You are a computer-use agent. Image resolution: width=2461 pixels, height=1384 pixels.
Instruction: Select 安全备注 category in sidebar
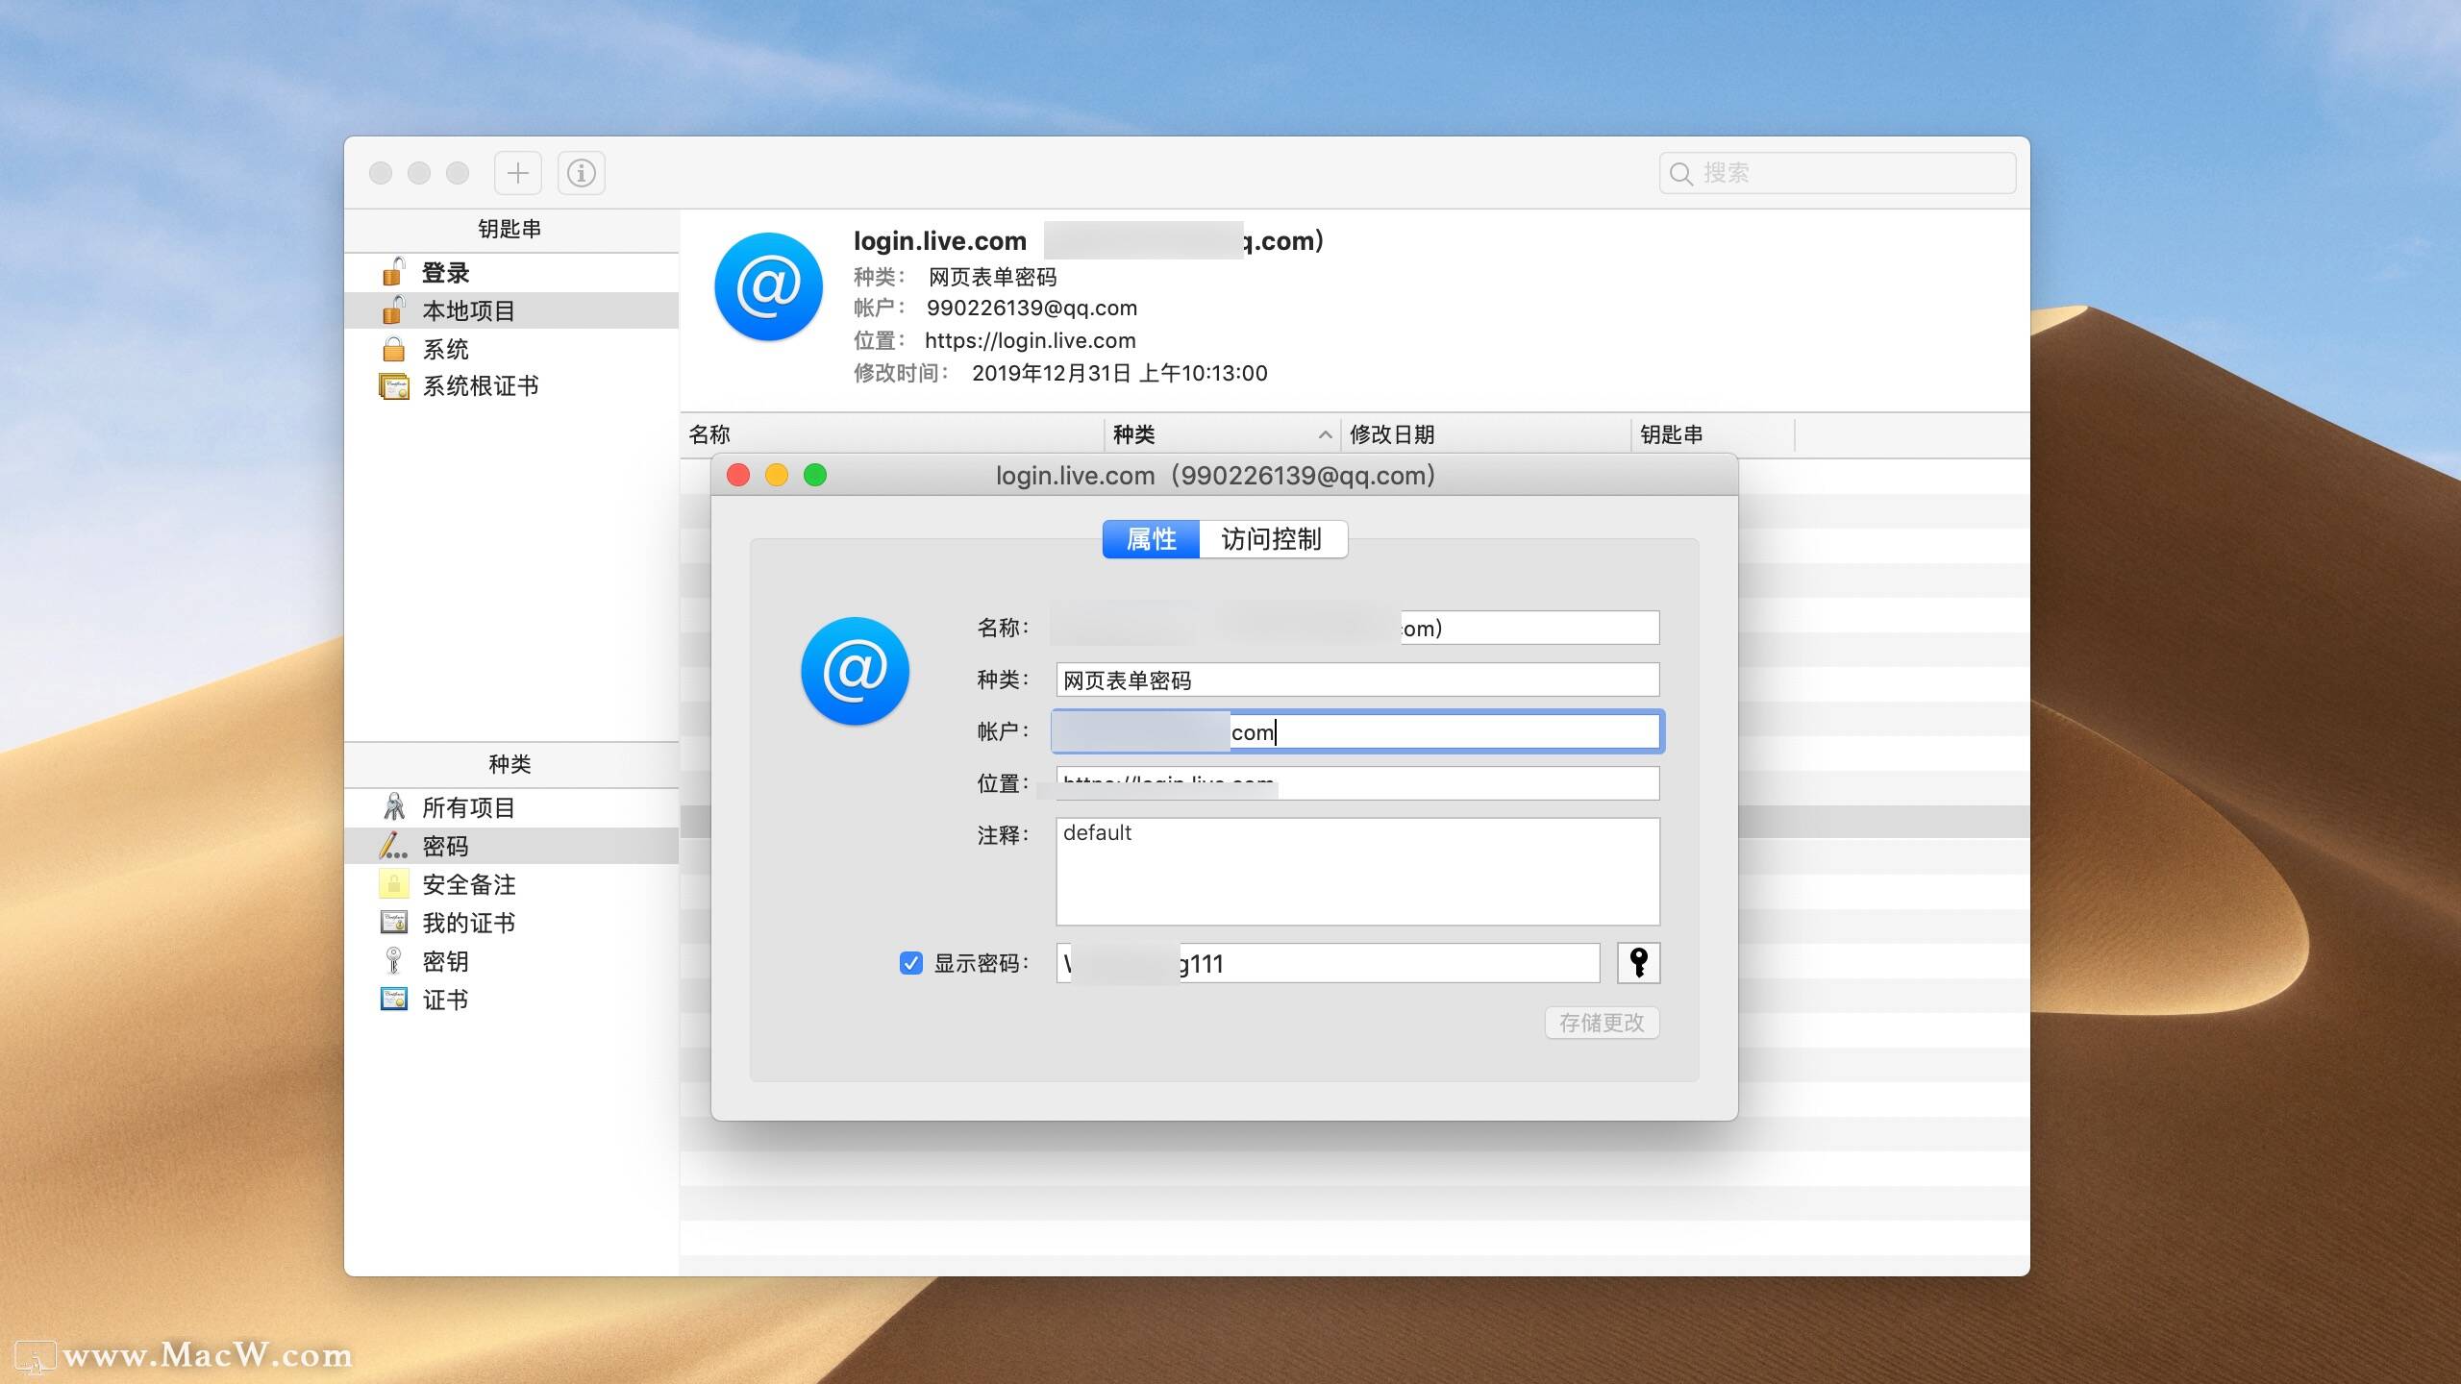tap(468, 884)
